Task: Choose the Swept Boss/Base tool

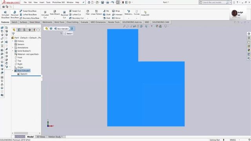Action: (x=28, y=11)
